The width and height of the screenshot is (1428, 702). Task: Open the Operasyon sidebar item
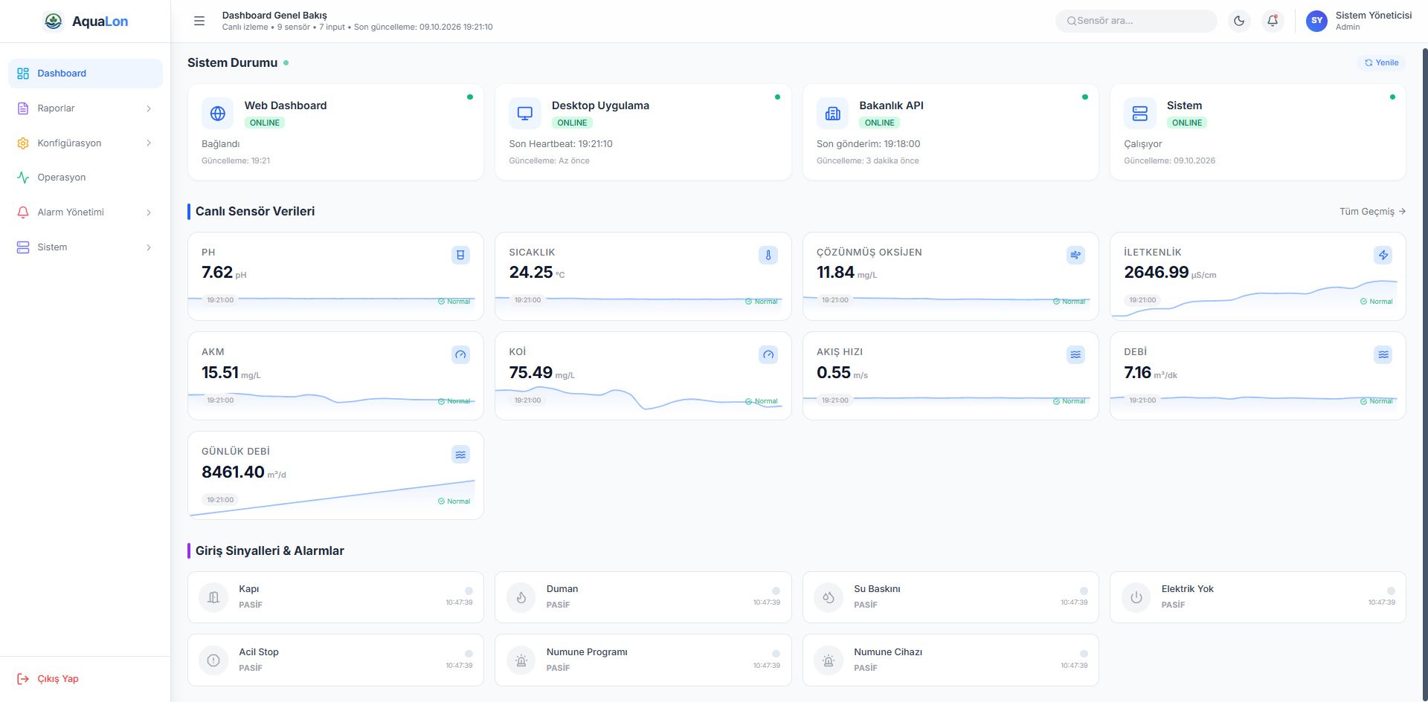click(x=86, y=178)
